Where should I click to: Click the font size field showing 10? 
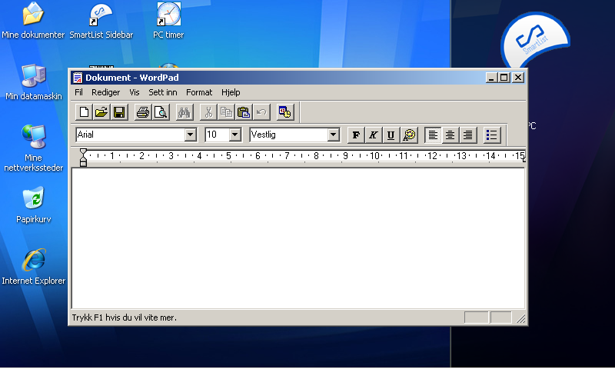pyautogui.click(x=218, y=135)
